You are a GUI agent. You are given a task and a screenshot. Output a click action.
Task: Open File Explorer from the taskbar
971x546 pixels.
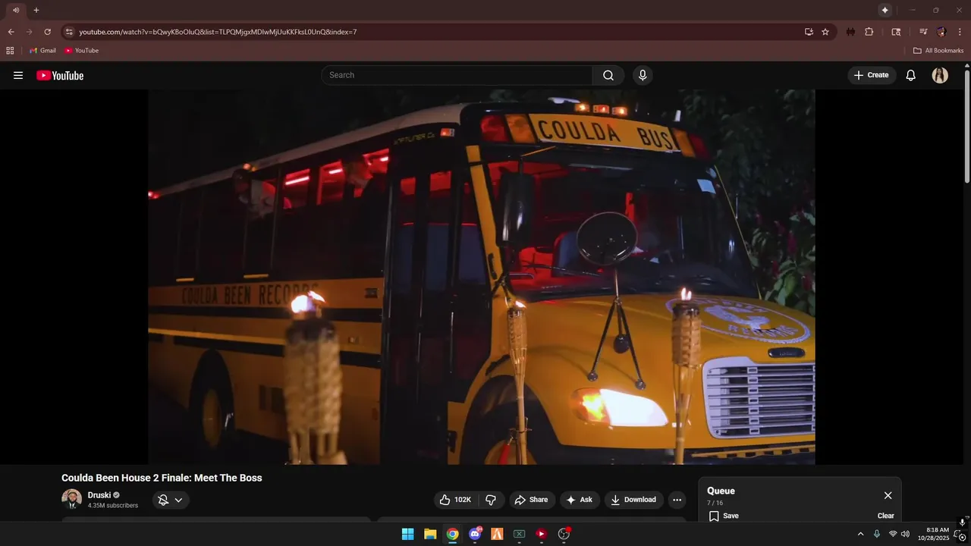[430, 534]
